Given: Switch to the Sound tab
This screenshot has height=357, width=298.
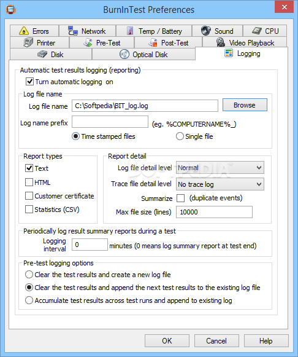Looking at the screenshot, I should click(217, 31).
